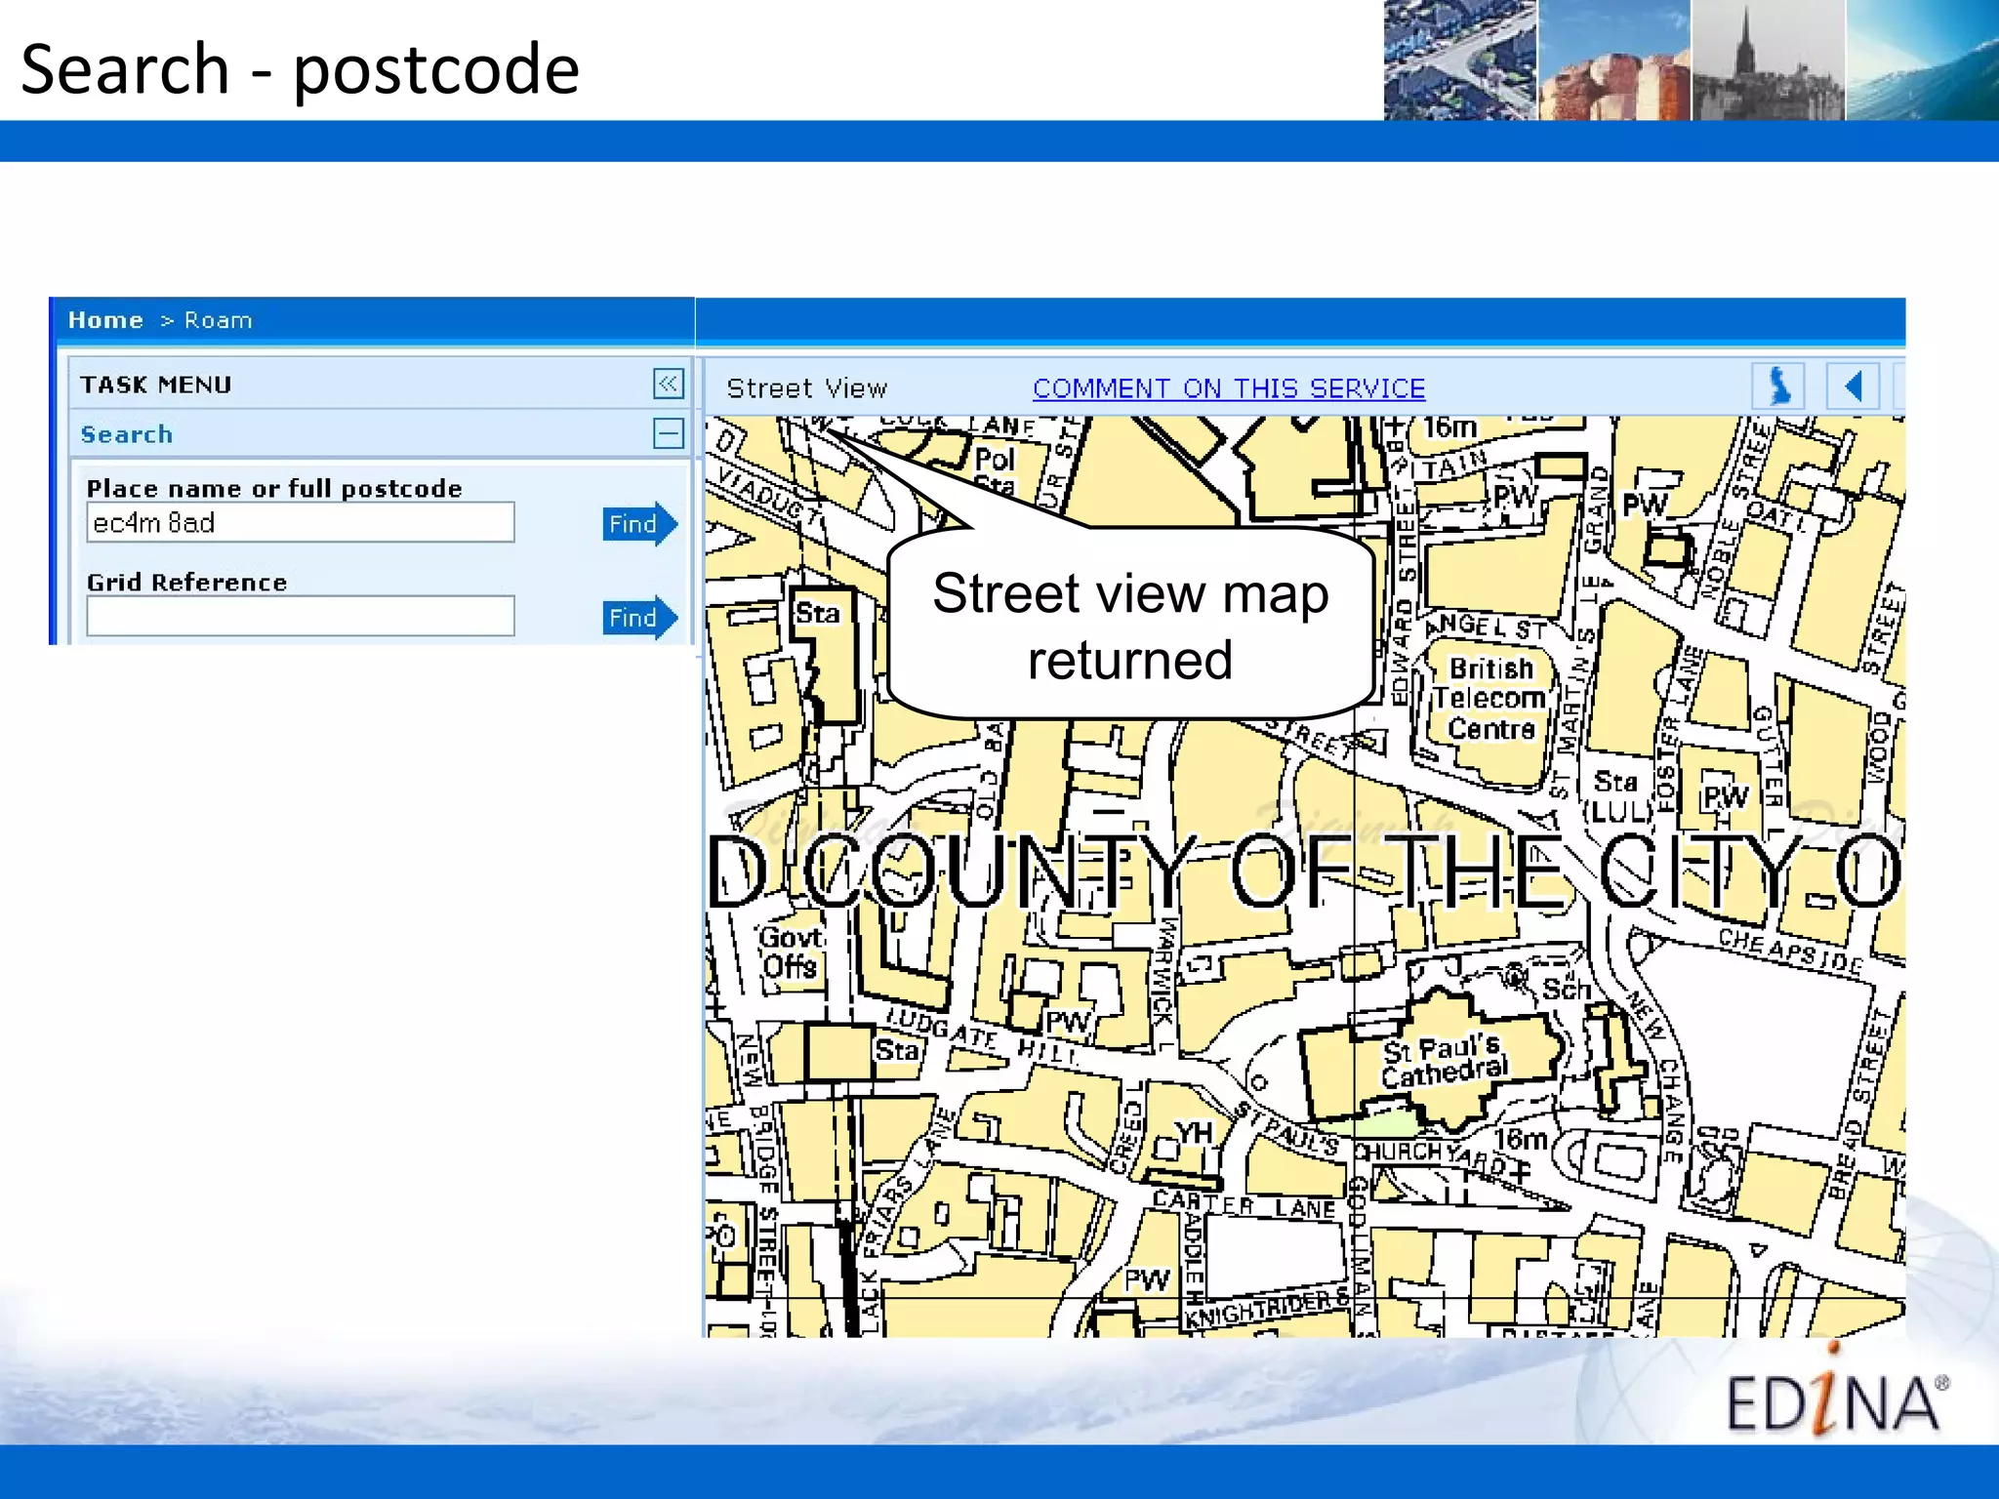Open the Comment On This Service link
1999x1499 pixels.
1229,388
